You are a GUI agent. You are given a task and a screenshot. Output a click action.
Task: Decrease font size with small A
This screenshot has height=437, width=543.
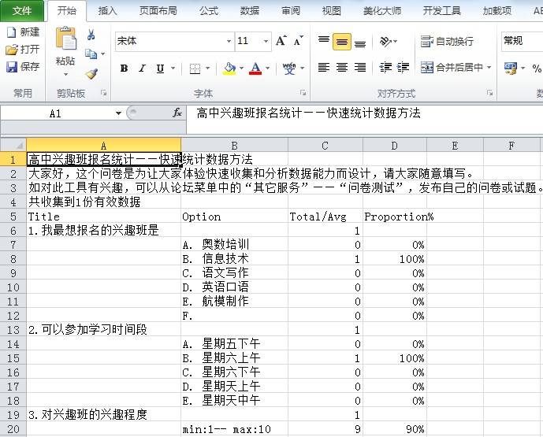(x=298, y=41)
